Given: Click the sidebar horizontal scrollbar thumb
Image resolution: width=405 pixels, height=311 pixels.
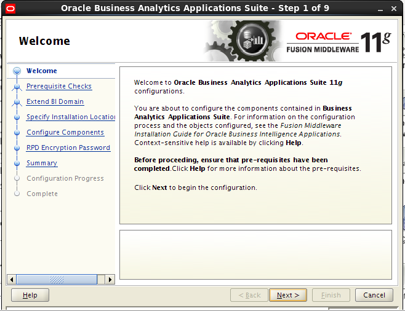Looking at the screenshot, I should tap(57, 280).
